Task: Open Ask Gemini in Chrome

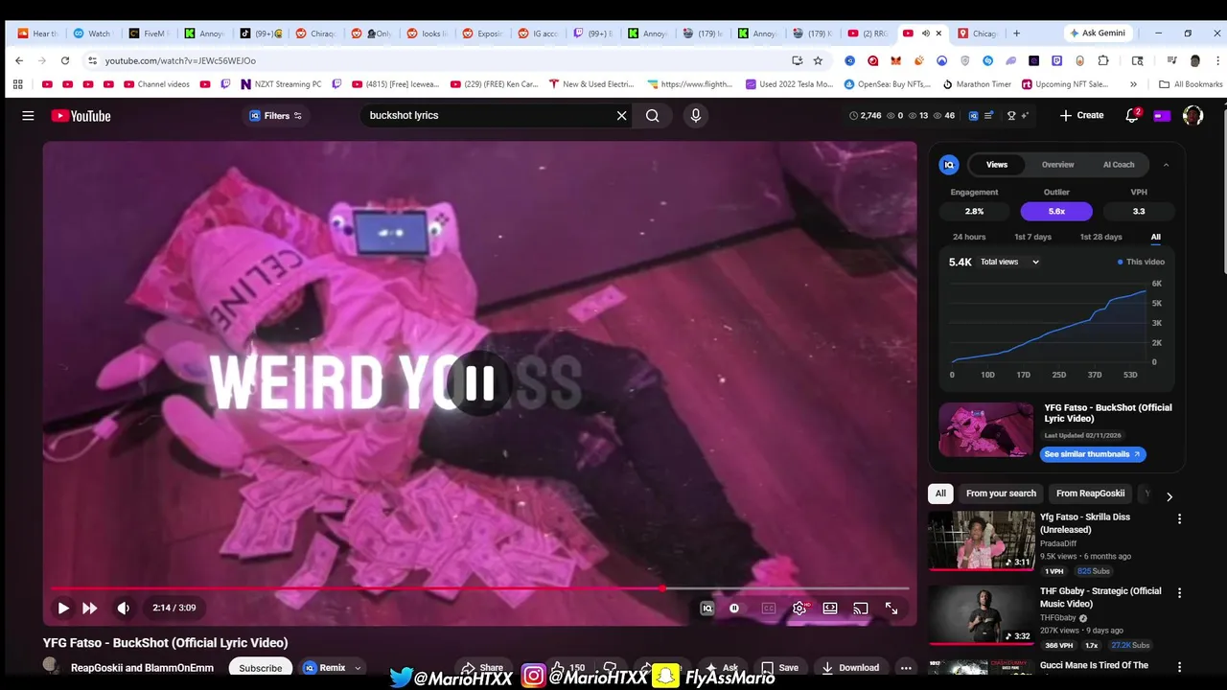Action: pyautogui.click(x=1097, y=33)
